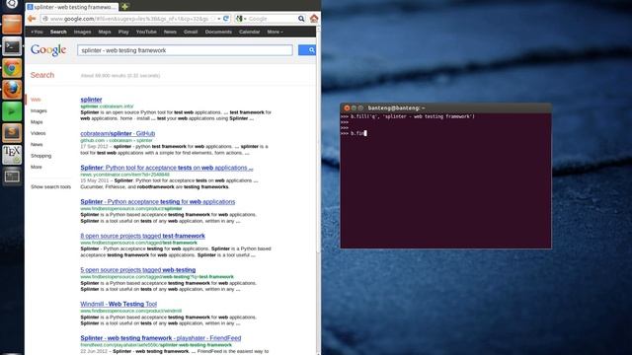Open the search engine selector dropdown
This screenshot has height=355, width=632.
click(x=241, y=19)
